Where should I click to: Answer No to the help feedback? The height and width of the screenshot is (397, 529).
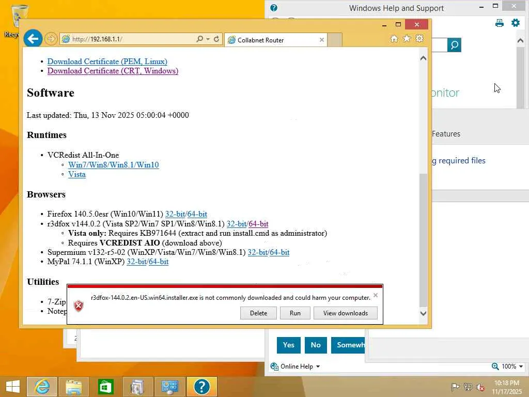[316, 345]
